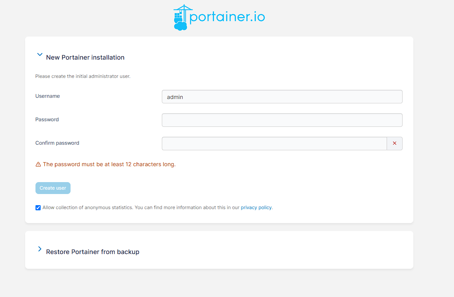Click the portainer.io logo

click(219, 17)
